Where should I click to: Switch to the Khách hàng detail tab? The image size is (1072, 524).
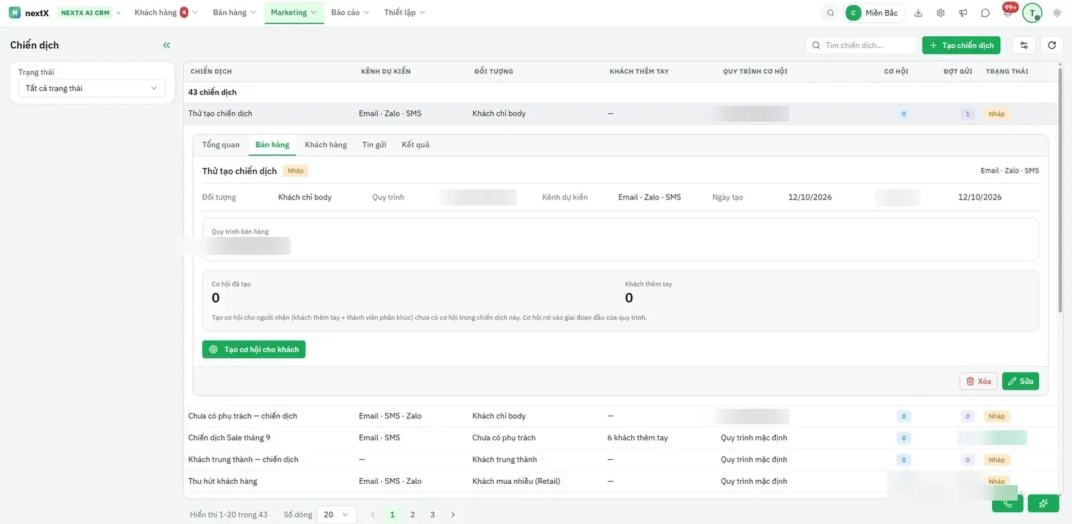click(326, 145)
